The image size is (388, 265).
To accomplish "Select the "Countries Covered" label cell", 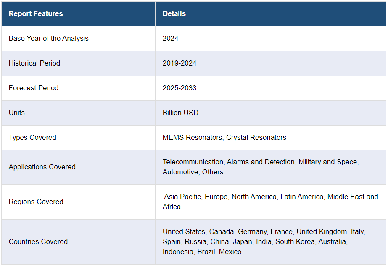I will pos(38,242).
